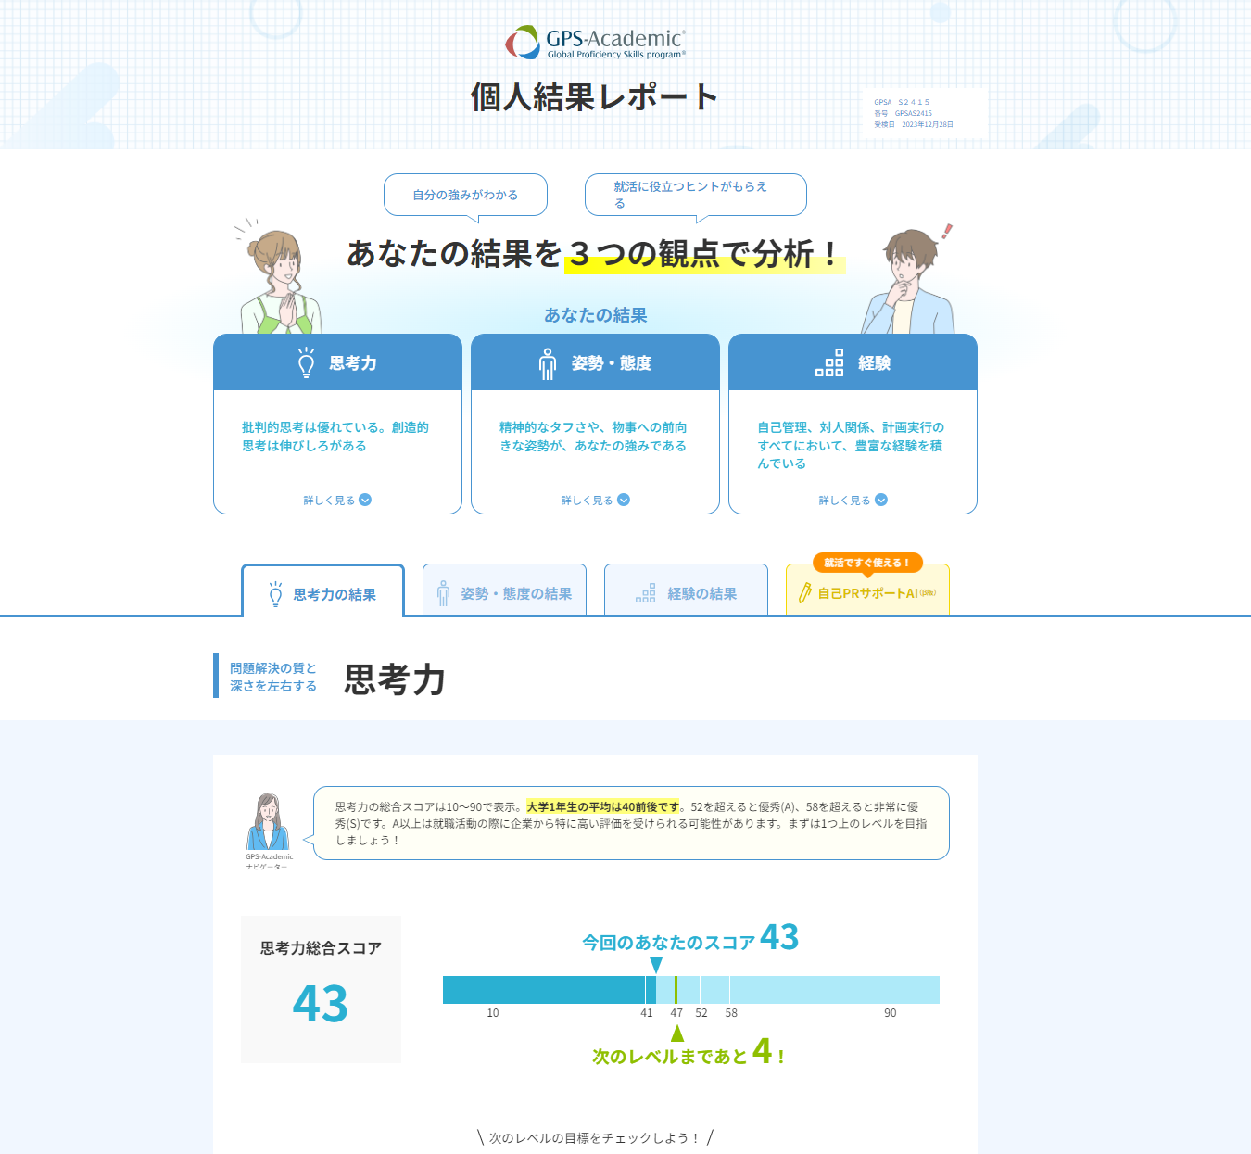Select the 思考力の結果 tab

tap(322, 593)
